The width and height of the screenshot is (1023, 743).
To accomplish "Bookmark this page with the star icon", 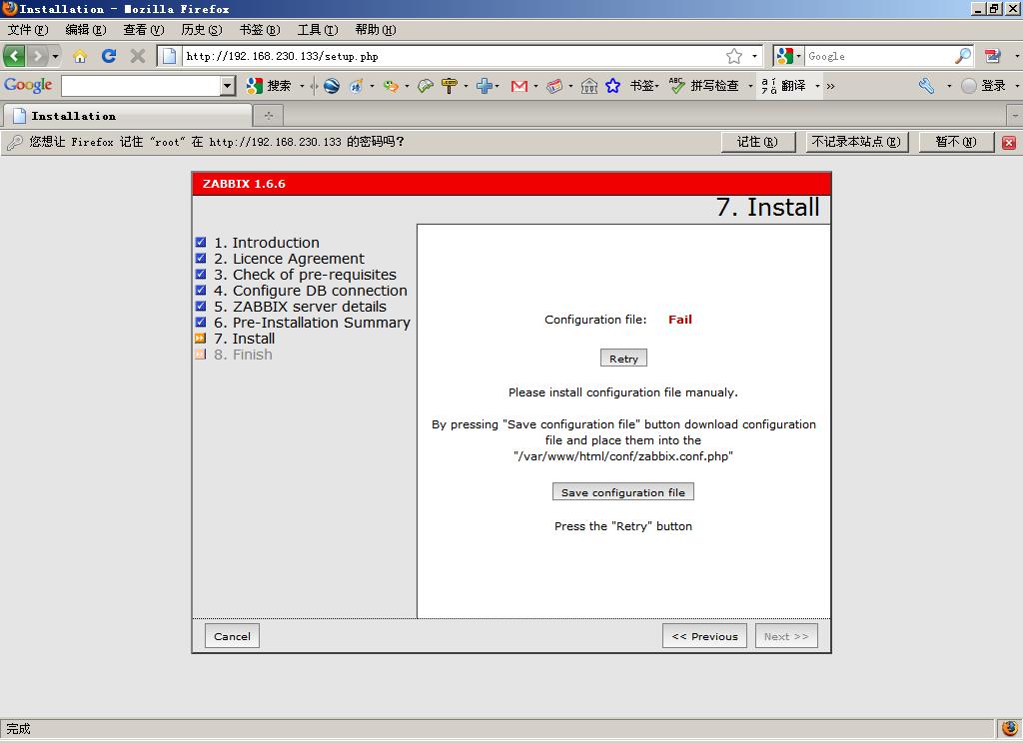I will pyautogui.click(x=734, y=56).
